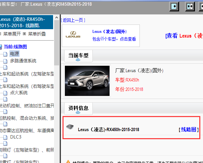Click the 年份:2015-2018 red text
This screenshot has height=163, width=203.
129,89
